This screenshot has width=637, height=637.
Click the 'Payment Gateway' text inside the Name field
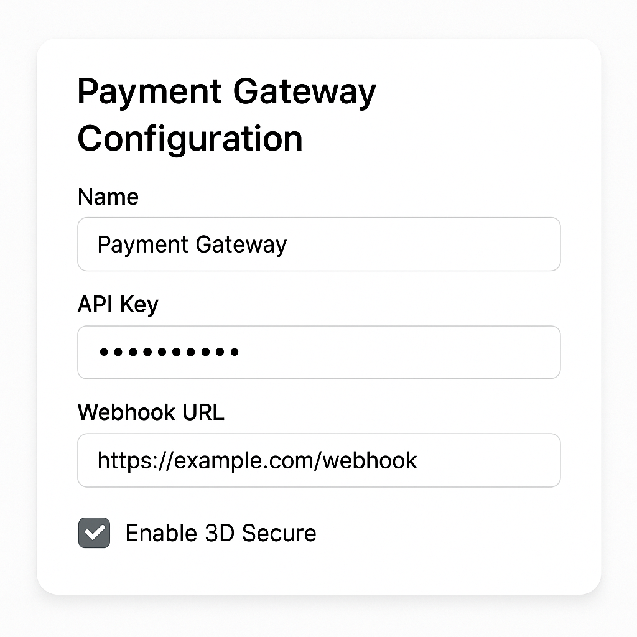coord(192,245)
